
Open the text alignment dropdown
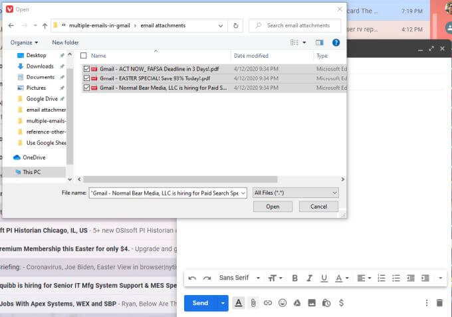364,278
